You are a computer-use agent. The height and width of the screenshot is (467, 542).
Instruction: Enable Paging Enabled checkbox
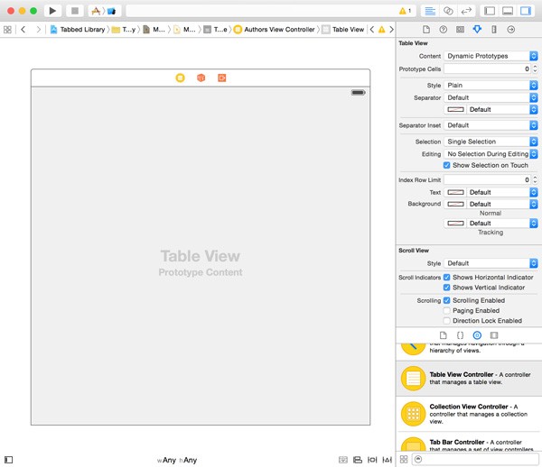446,310
